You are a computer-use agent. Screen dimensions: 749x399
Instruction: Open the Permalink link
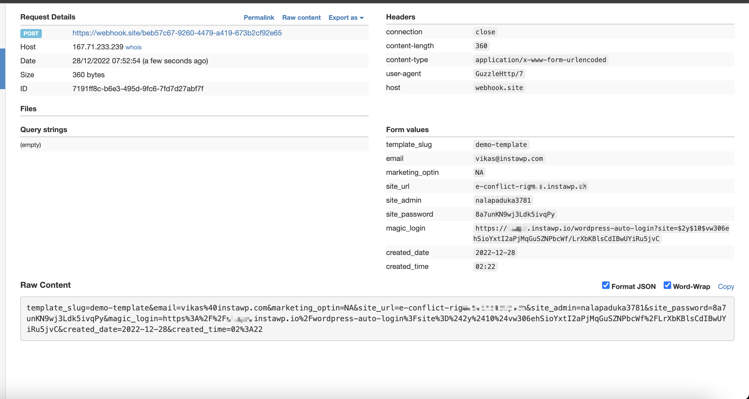point(259,17)
